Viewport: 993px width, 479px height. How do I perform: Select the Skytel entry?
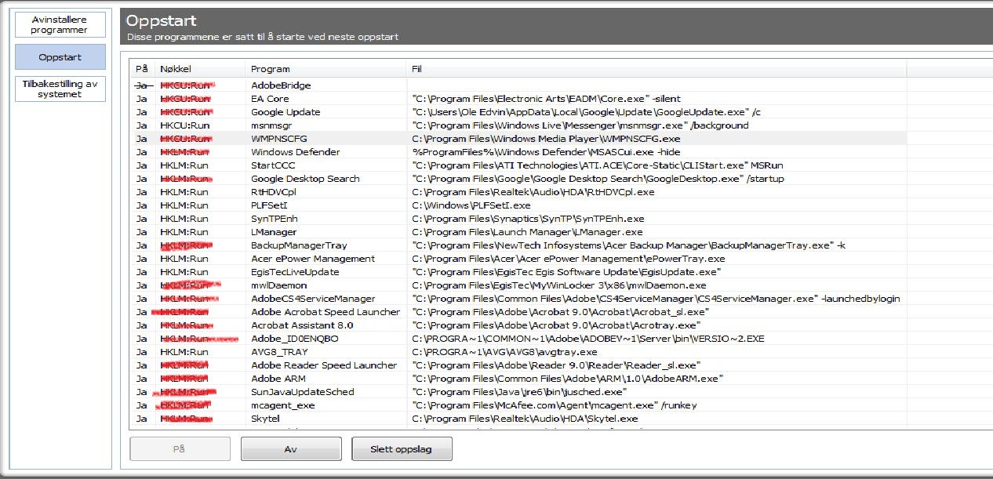pyautogui.click(x=265, y=419)
